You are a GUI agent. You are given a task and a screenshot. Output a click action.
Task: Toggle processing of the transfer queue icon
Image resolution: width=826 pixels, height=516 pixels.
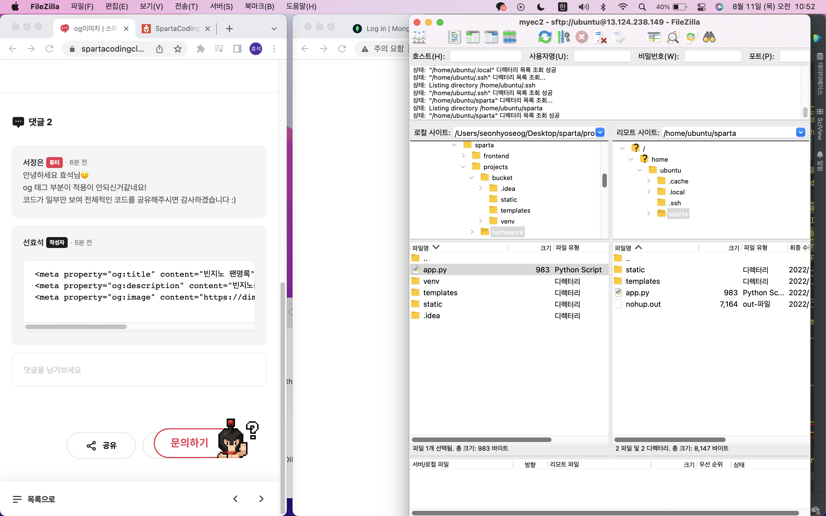click(x=564, y=37)
